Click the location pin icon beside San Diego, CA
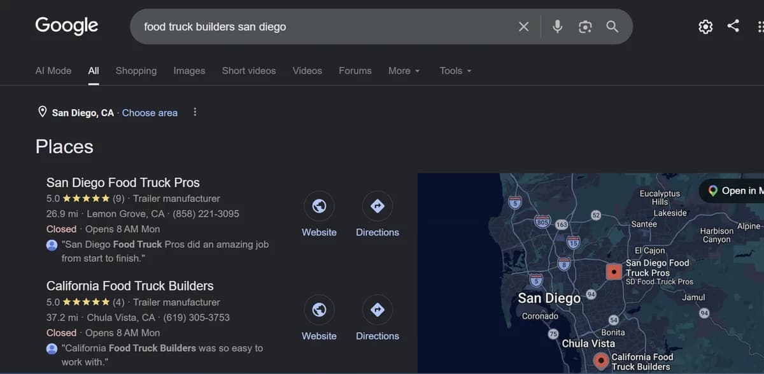The height and width of the screenshot is (374, 764). (43, 112)
